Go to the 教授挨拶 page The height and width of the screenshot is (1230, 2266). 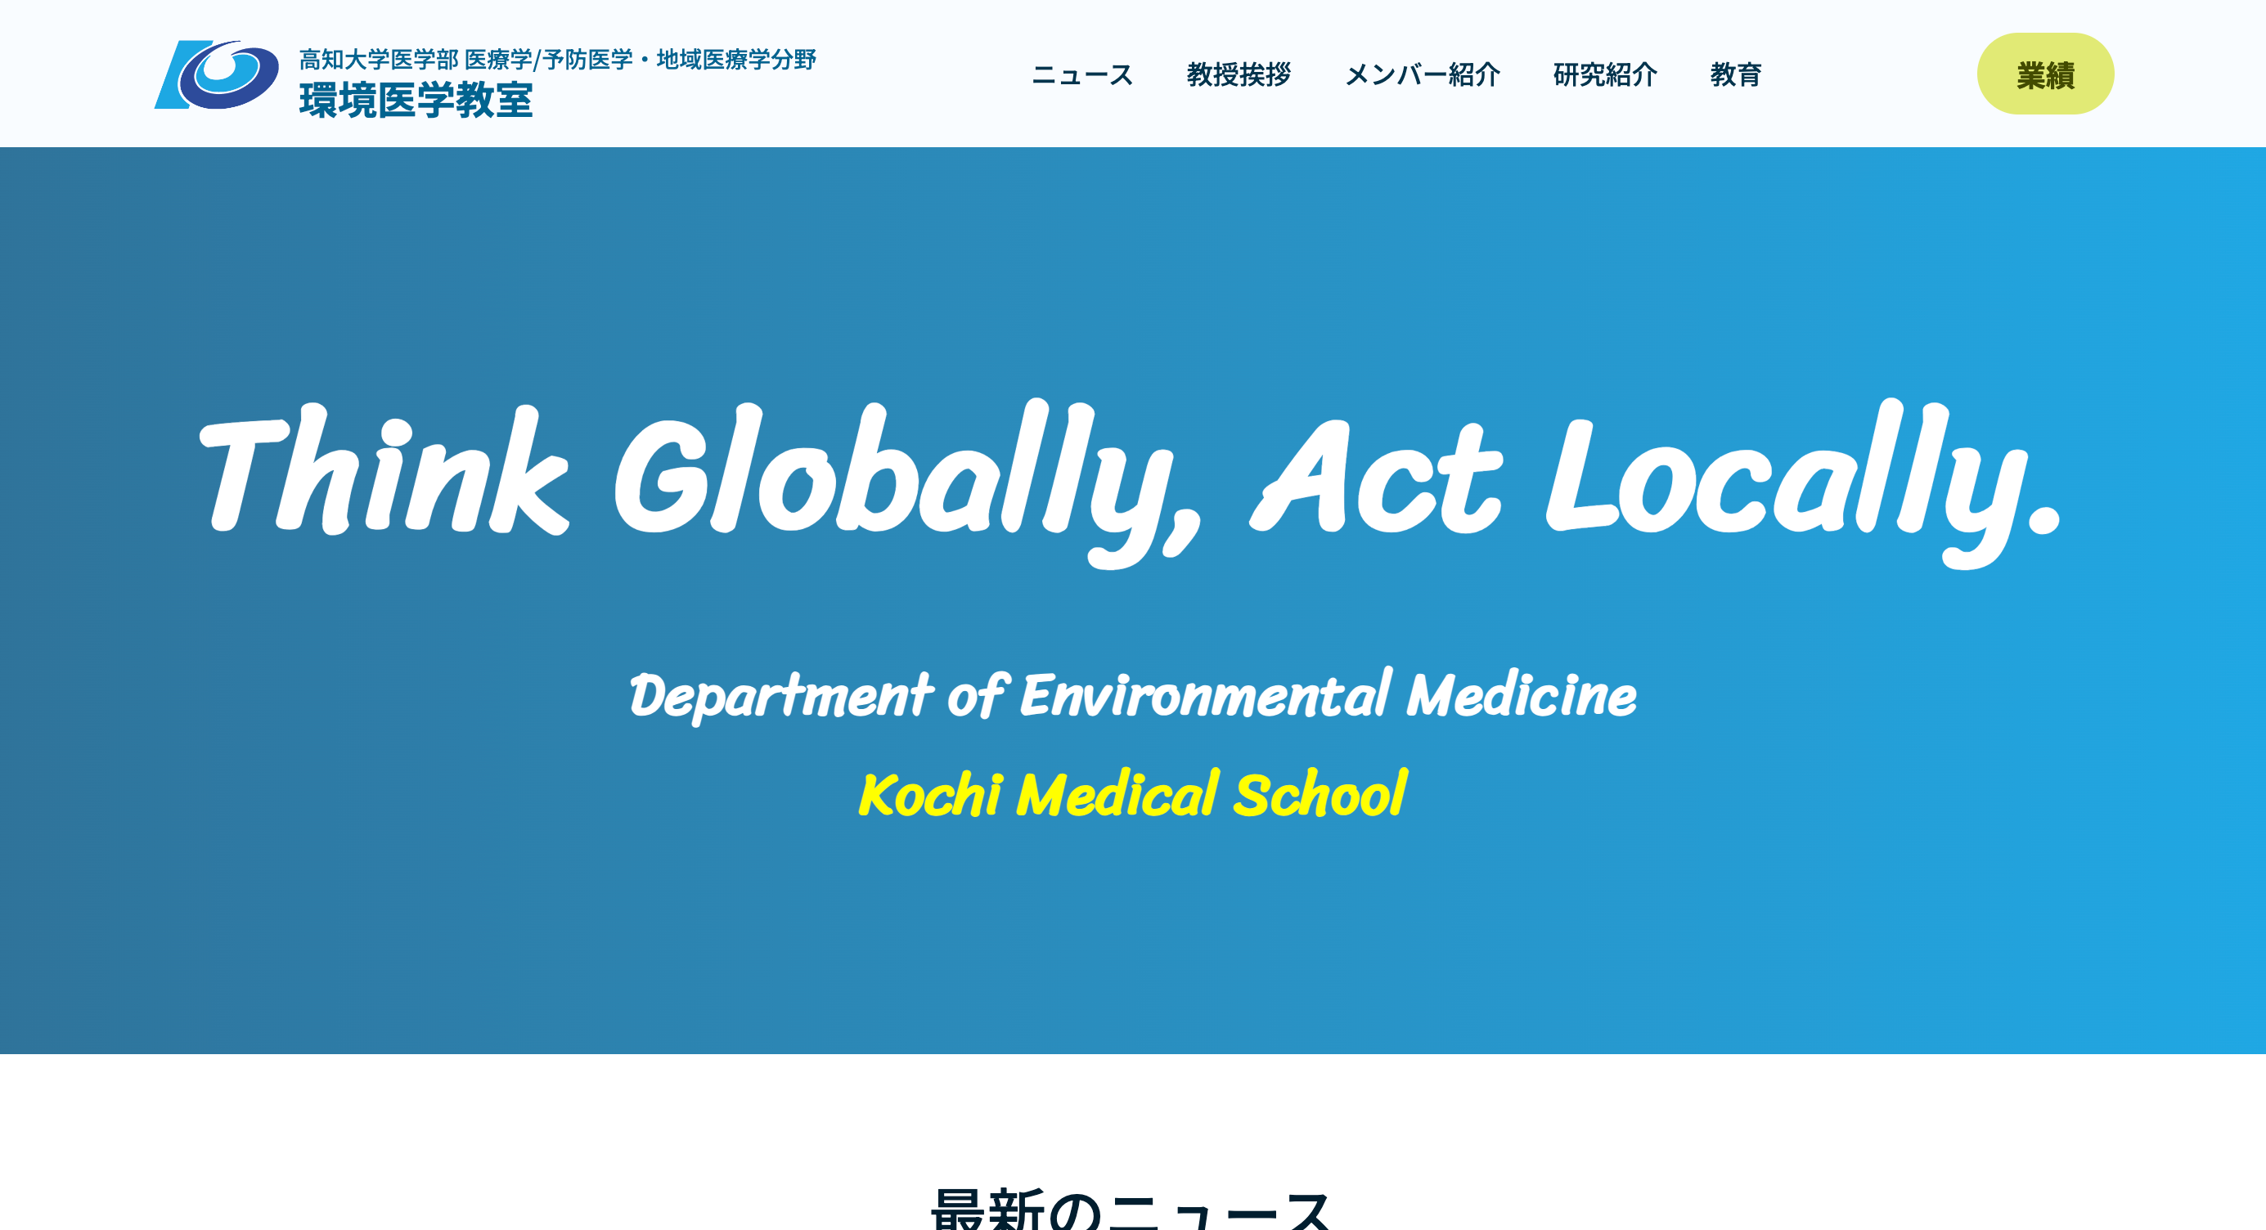1239,74
